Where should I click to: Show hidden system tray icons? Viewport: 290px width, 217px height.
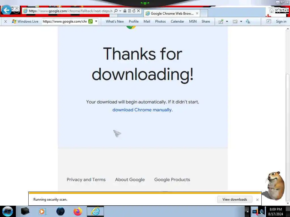tap(247, 212)
